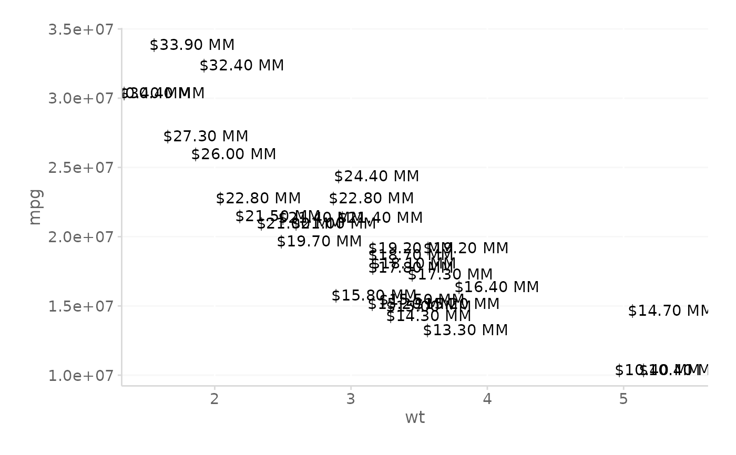Click the x-axis title wt

pyautogui.click(x=415, y=418)
